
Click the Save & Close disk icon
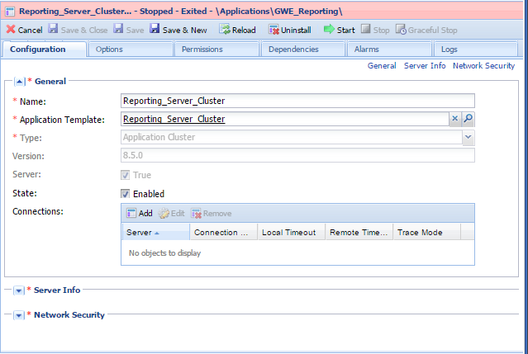coord(53,29)
